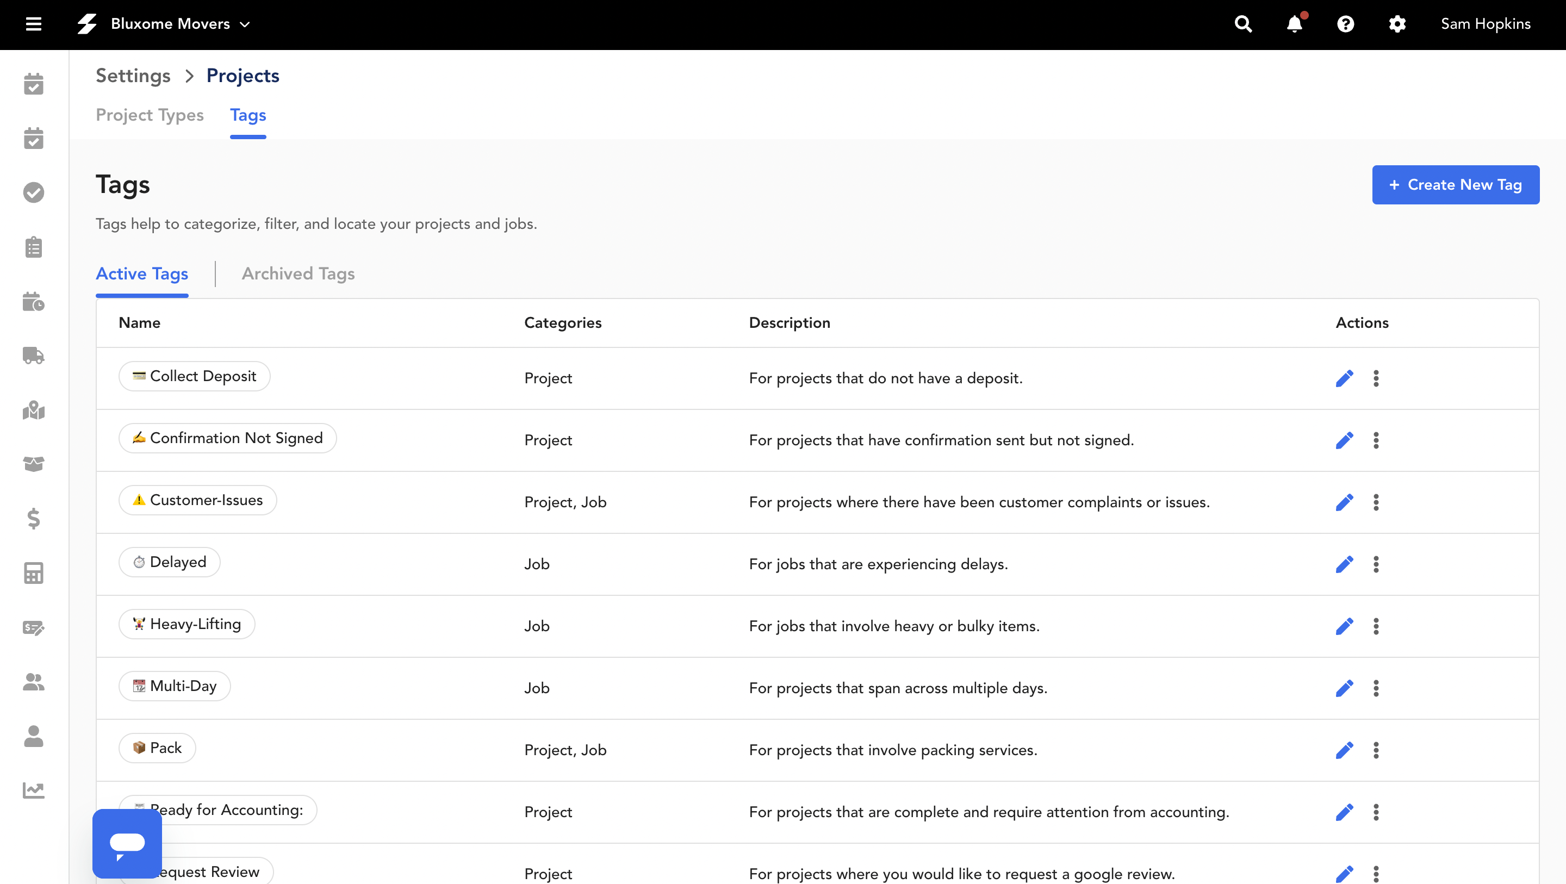Open more actions for Delayed tag

coord(1376,564)
